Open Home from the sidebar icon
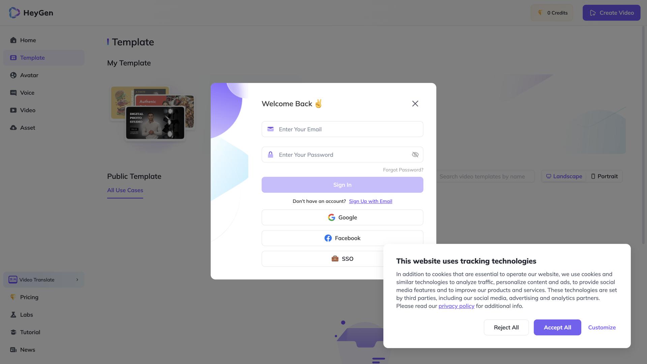The width and height of the screenshot is (647, 364). 13,40
